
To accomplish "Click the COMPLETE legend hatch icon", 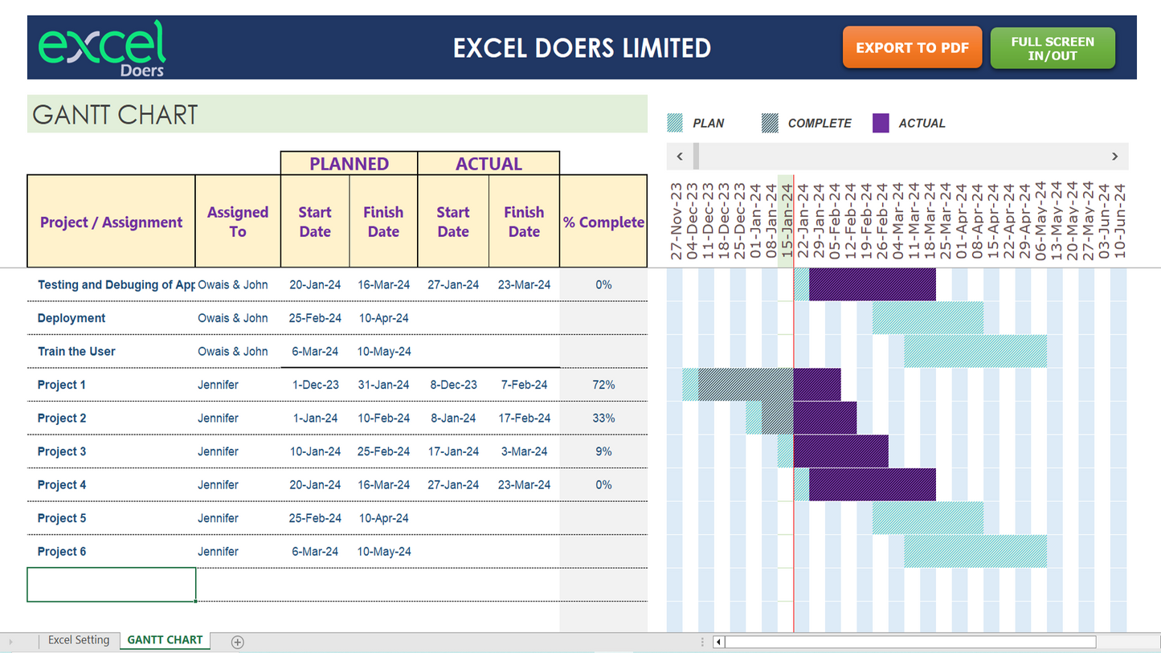I will pyautogui.click(x=770, y=123).
